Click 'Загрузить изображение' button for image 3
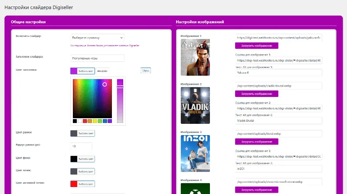Viewport: 347px width, 194px height. (x=256, y=142)
